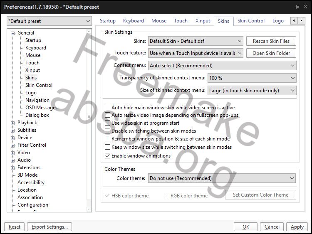Select Configuration in the settings tree
The image size is (312, 234).
(x=33, y=205)
